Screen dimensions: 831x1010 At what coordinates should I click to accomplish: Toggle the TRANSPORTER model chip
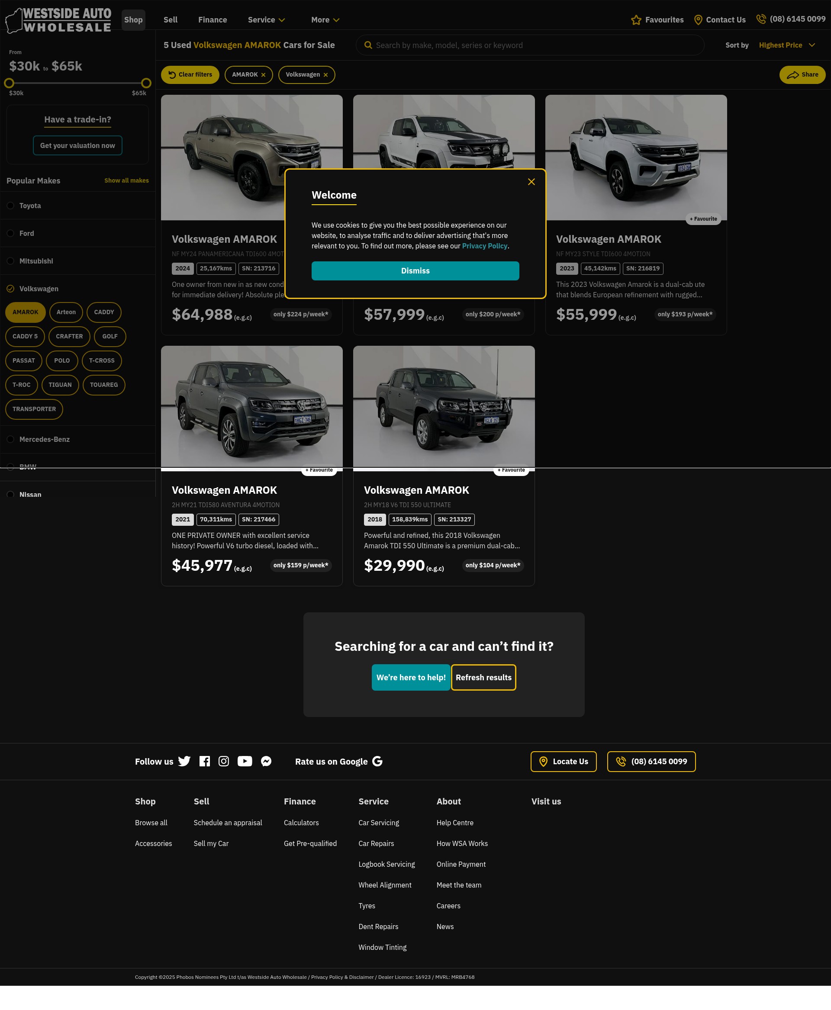click(34, 409)
